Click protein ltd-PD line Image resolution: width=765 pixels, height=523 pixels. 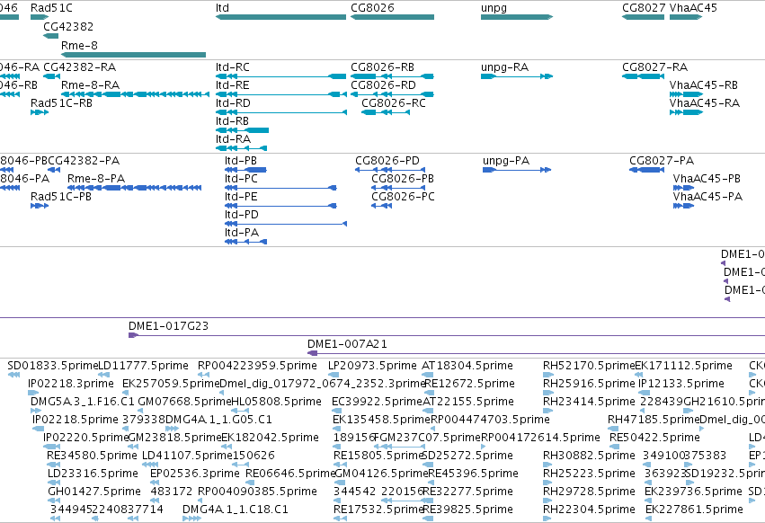[286, 224]
